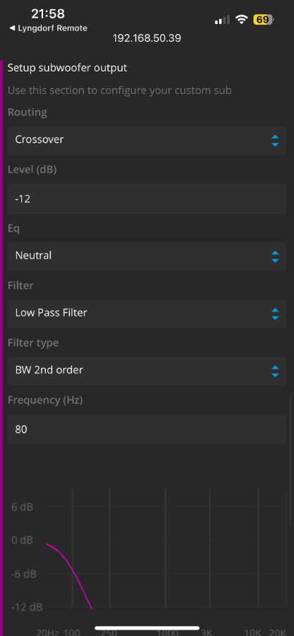
Task: Click the up-down arrows on Low Pass Filter
Action: click(x=275, y=314)
